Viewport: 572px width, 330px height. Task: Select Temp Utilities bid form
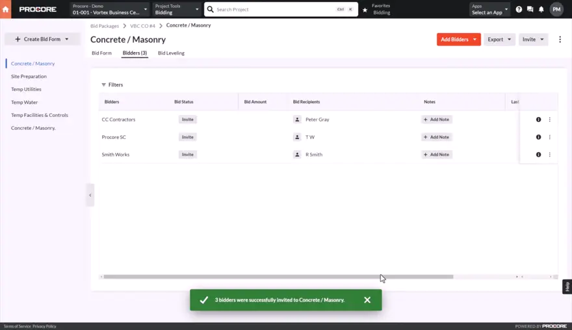click(26, 89)
